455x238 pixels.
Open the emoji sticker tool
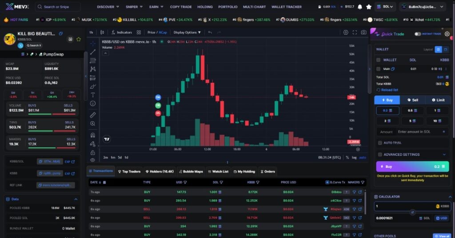pos(93,103)
